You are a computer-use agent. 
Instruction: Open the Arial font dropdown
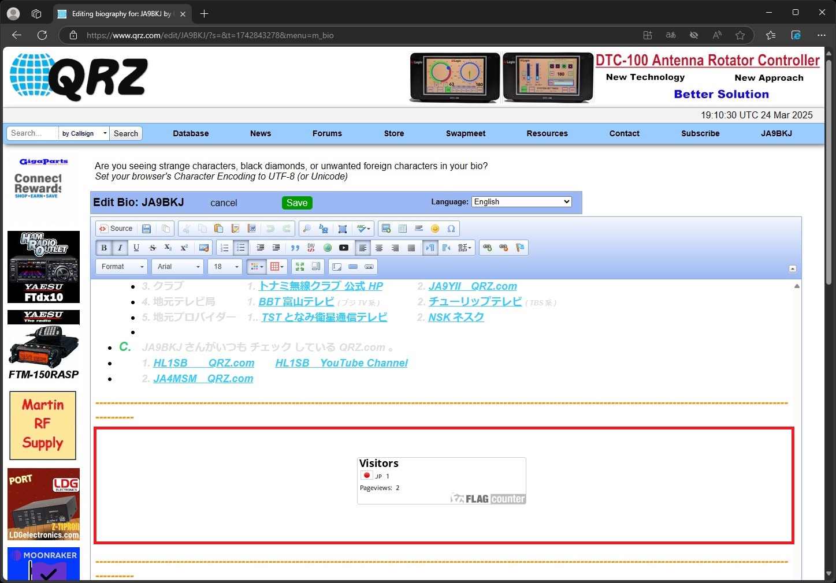(x=178, y=267)
